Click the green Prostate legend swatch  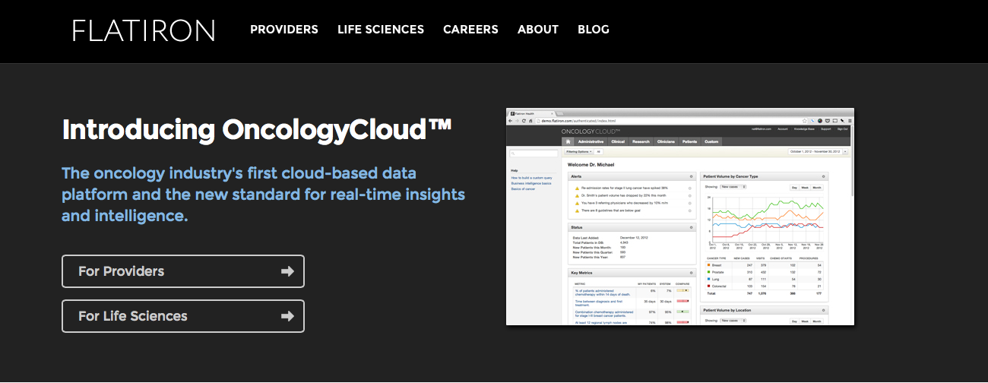pyautogui.click(x=708, y=272)
